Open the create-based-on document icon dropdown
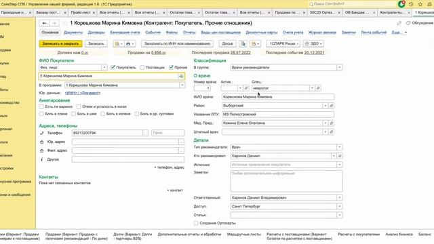 tap(119, 43)
